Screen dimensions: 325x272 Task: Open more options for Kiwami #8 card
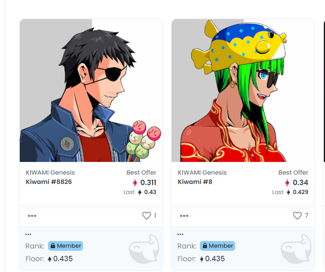[x=184, y=215]
